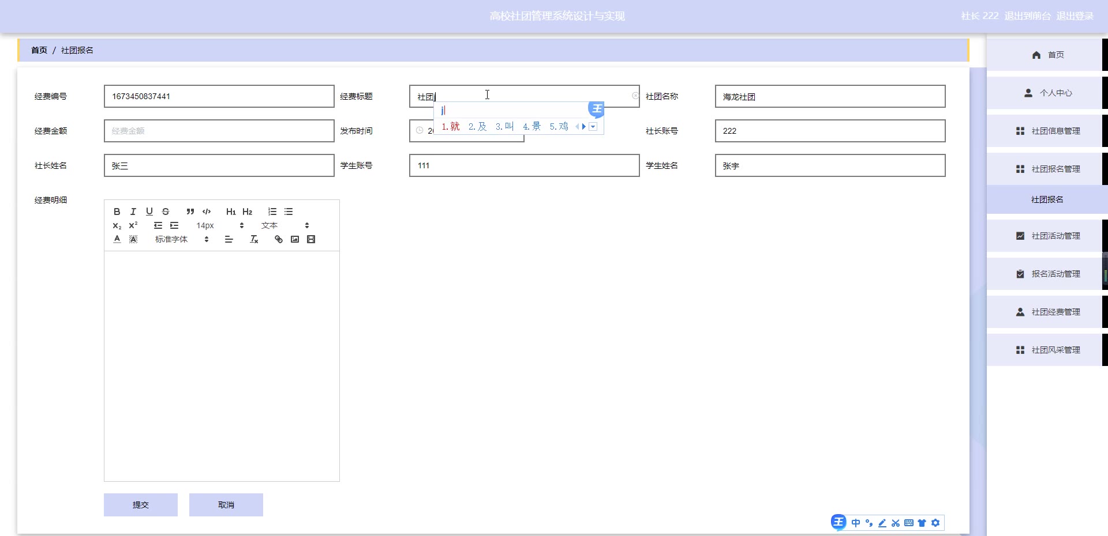Toggle underline formatting in the editor

click(149, 212)
